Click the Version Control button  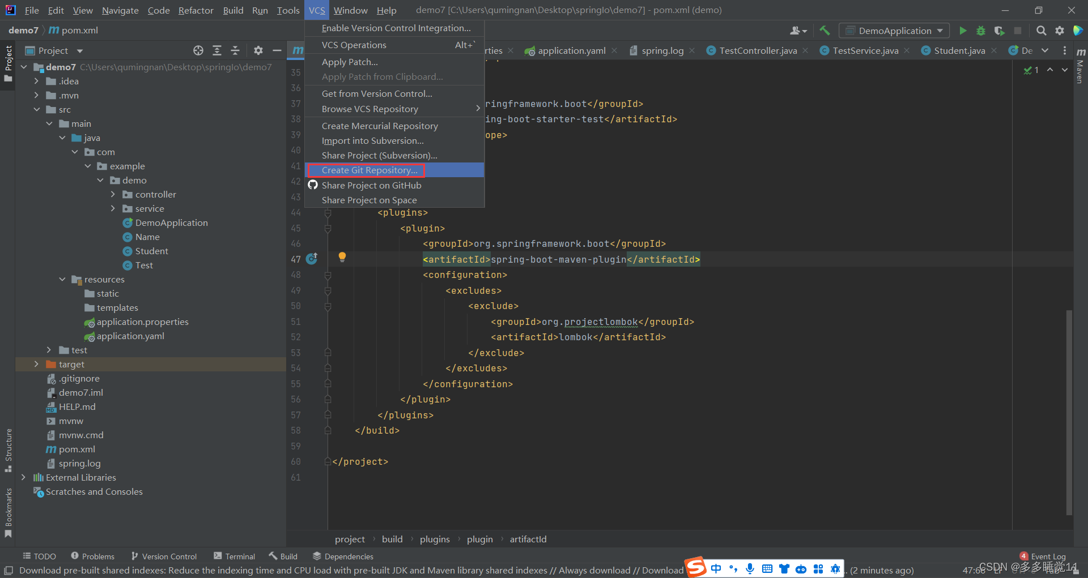(164, 556)
